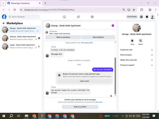This screenshot has height=119, width=159.
Task: Click George's message with phone number
Action: pos(70,91)
